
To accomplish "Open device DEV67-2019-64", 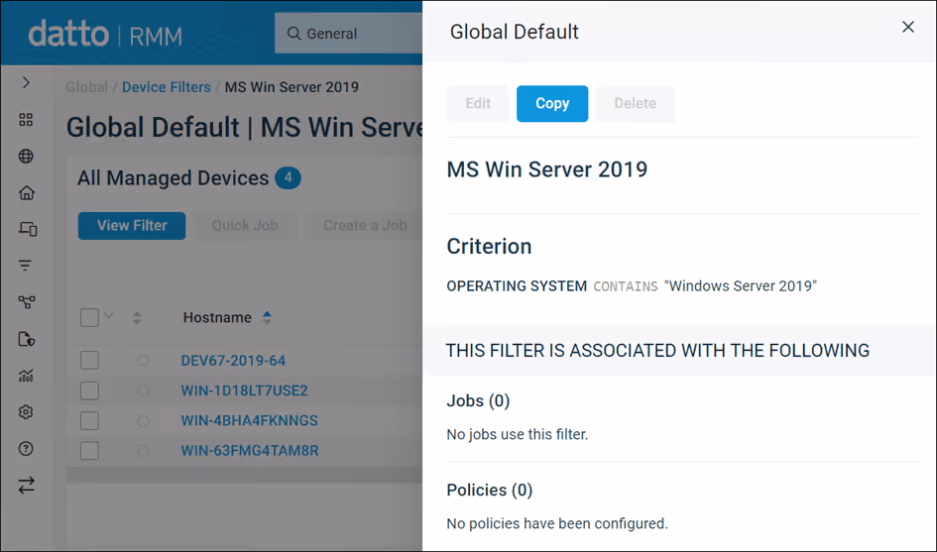I will pos(233,361).
